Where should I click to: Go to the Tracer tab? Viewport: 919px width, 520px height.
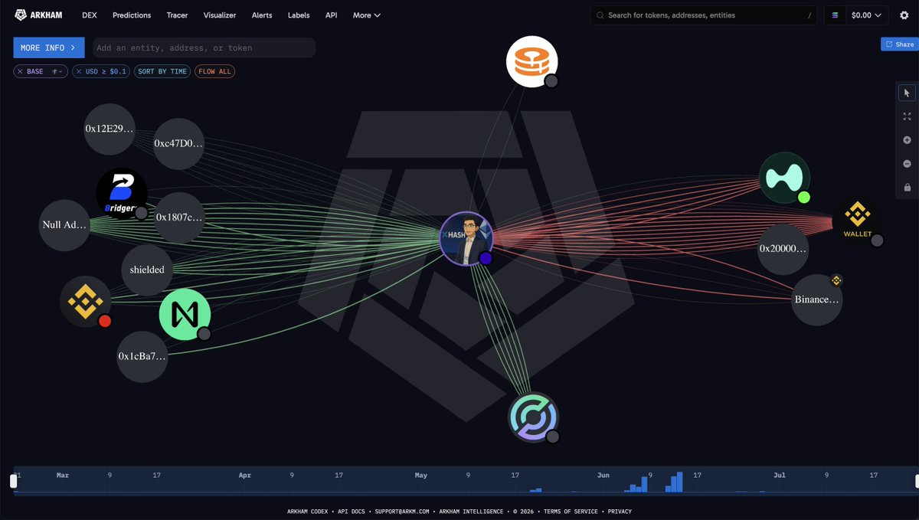coord(177,15)
